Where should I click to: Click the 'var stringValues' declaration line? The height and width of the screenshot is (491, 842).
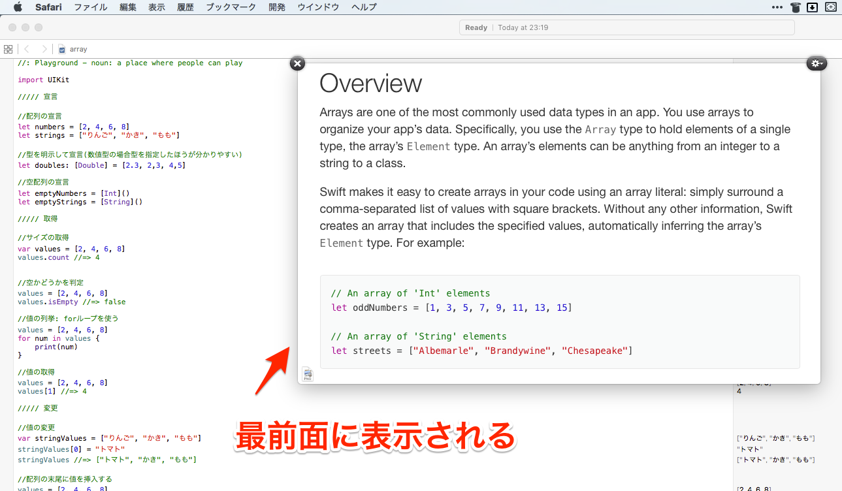point(110,437)
